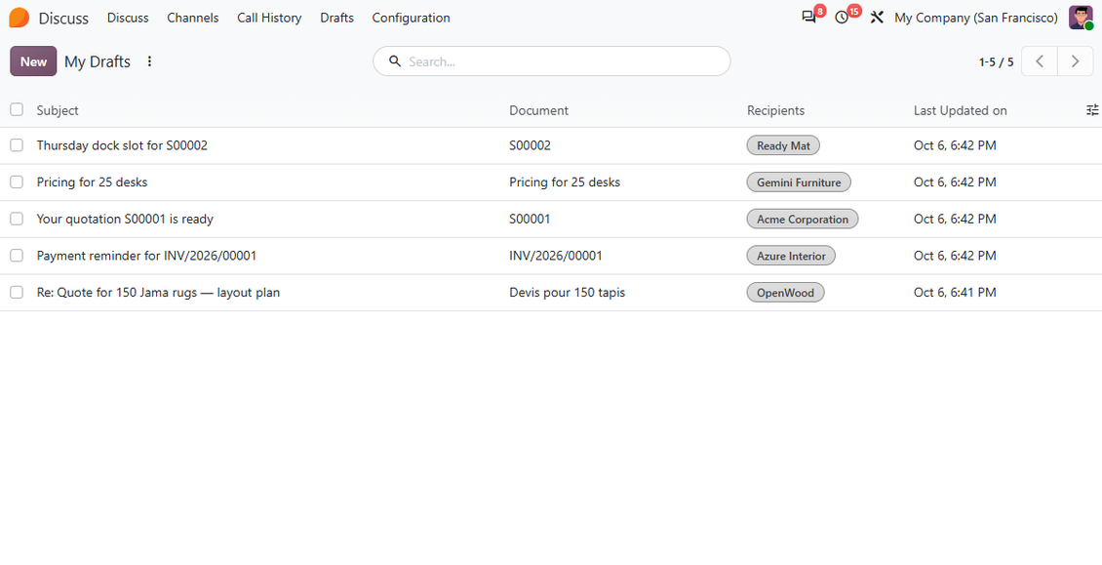Click the OpenWood recipient tag
Viewport: 1102px width, 565px height.
785,292
